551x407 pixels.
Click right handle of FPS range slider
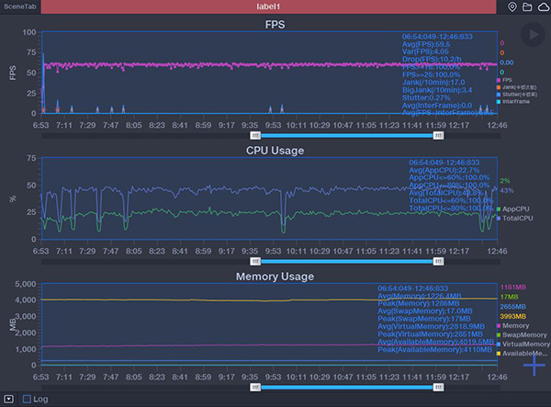click(438, 135)
